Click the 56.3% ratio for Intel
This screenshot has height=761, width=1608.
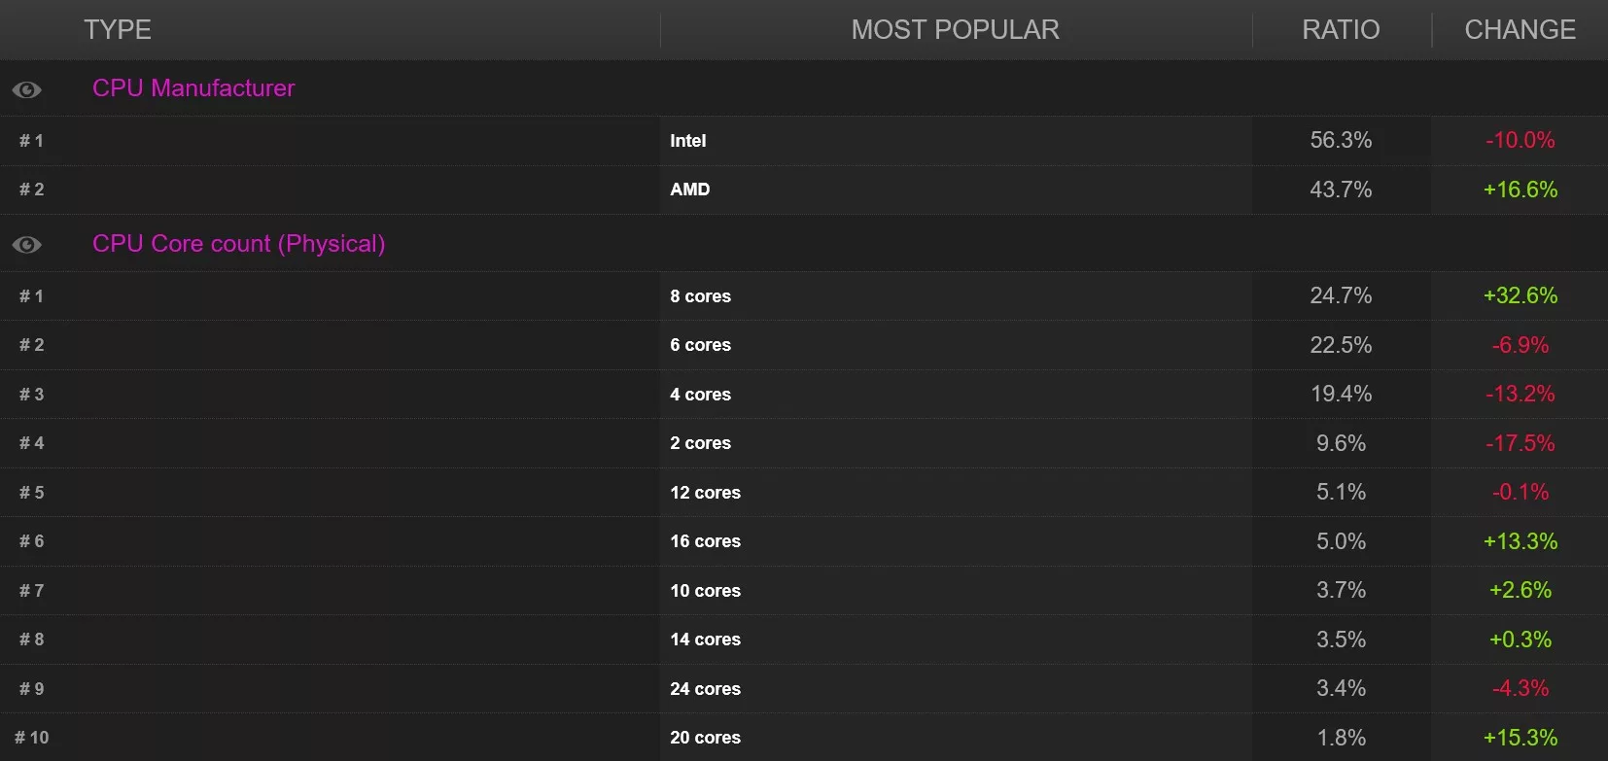click(x=1341, y=140)
